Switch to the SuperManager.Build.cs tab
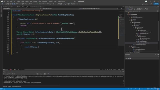Viewport: 160px width, 90px height. pos(8,7)
